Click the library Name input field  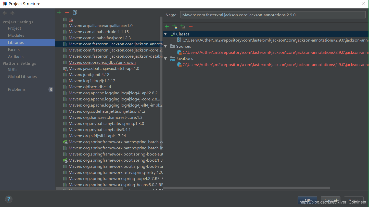click(x=273, y=15)
